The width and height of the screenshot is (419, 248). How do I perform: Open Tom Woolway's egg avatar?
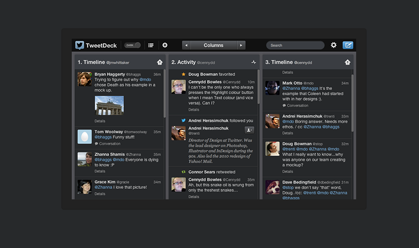(85, 137)
